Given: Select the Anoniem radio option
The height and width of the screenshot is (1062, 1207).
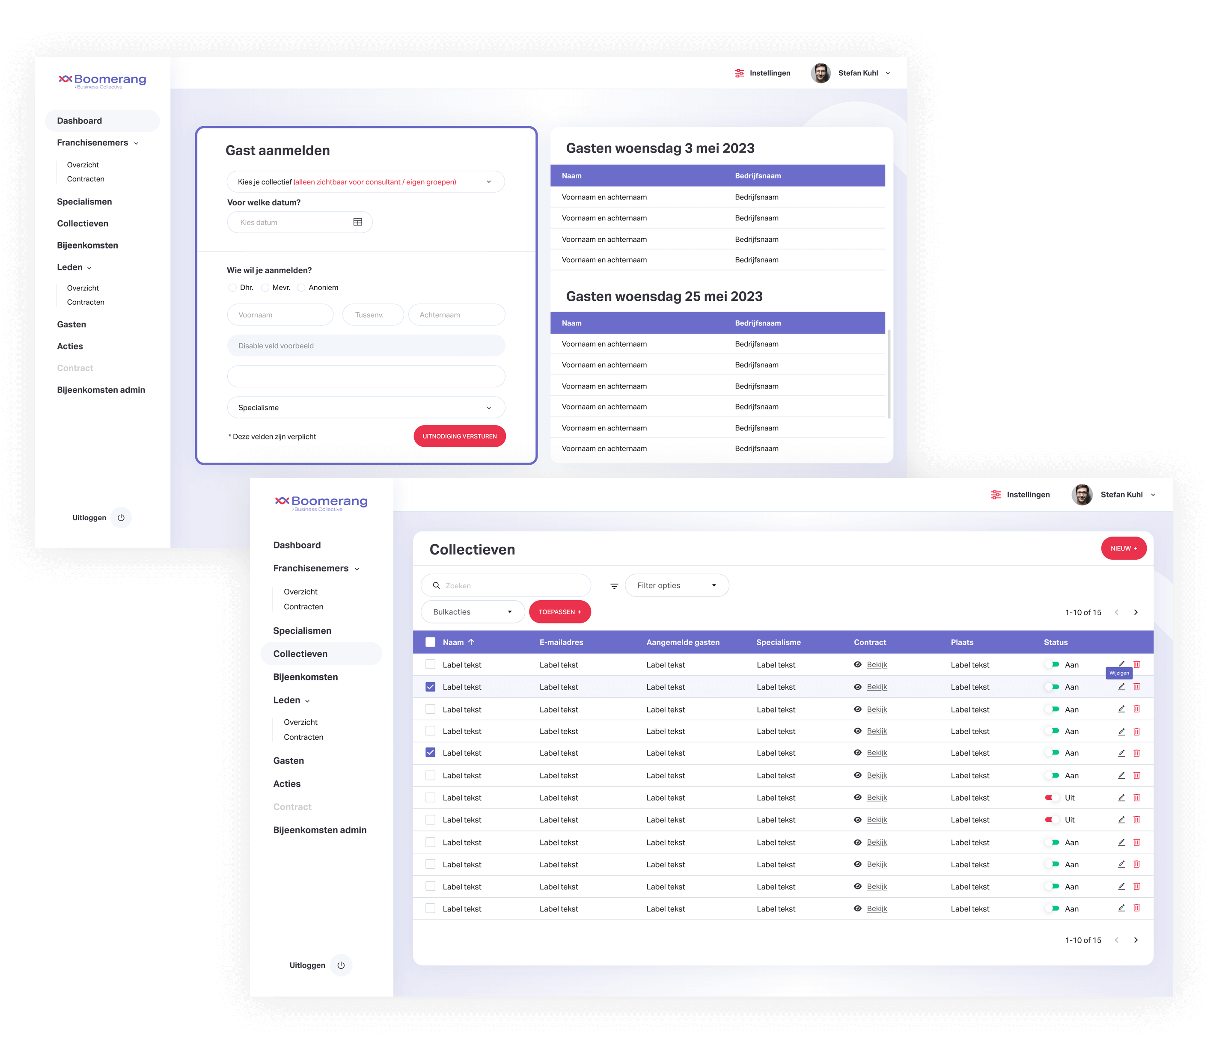Looking at the screenshot, I should point(301,288).
